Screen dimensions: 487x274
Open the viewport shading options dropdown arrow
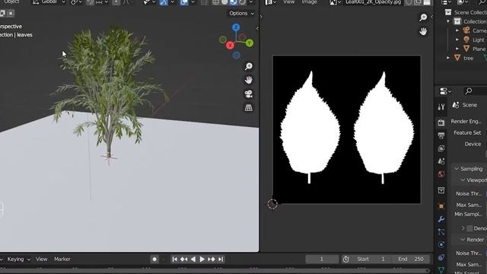tap(250, 2)
